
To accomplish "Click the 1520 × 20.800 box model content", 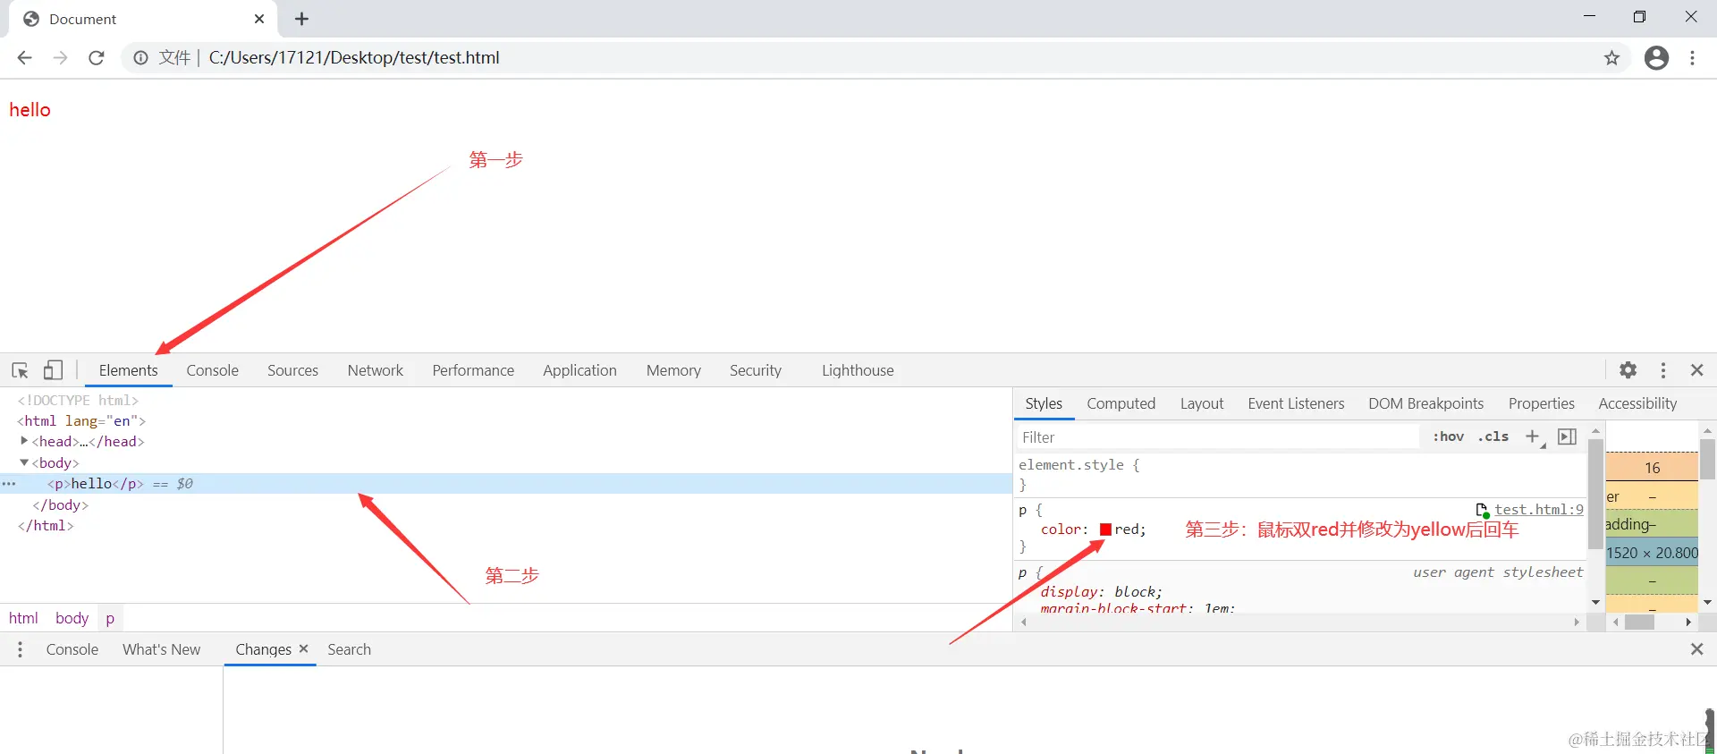I will (1652, 553).
